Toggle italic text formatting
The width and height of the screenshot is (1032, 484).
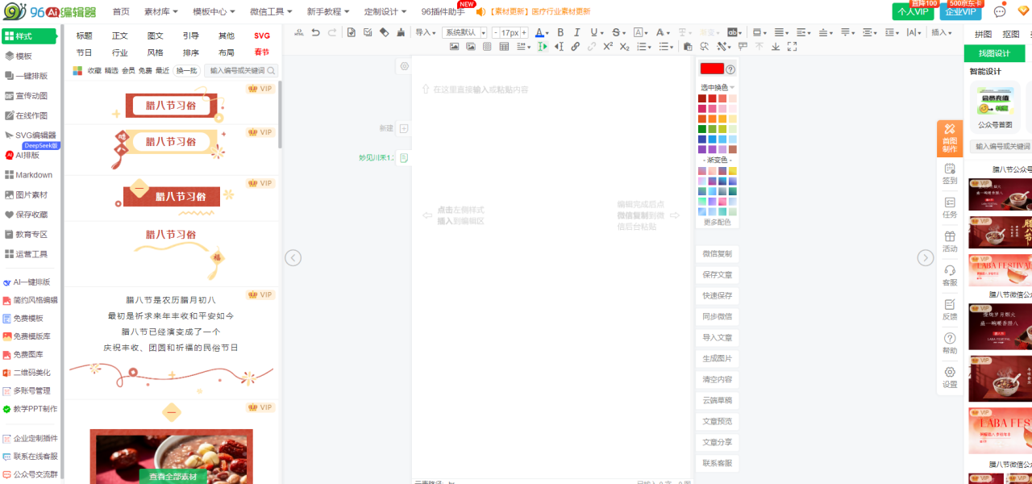(x=577, y=32)
